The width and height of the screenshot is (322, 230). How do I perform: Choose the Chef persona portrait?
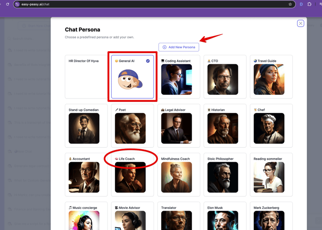pyautogui.click(x=269, y=128)
